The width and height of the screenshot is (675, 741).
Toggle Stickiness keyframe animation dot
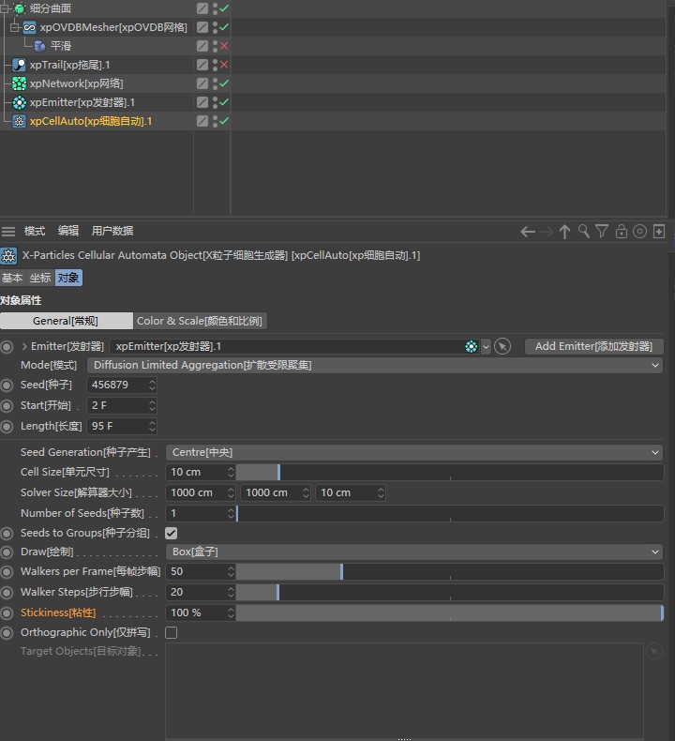[x=7, y=612]
